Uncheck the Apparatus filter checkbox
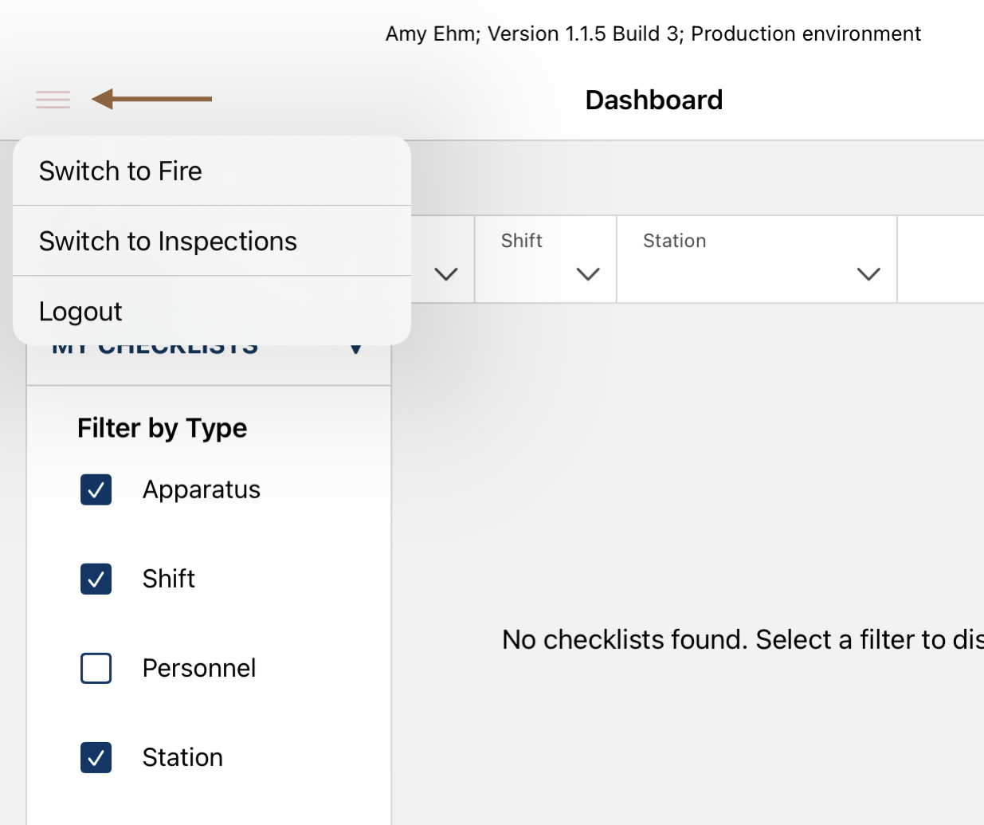 [x=96, y=489]
